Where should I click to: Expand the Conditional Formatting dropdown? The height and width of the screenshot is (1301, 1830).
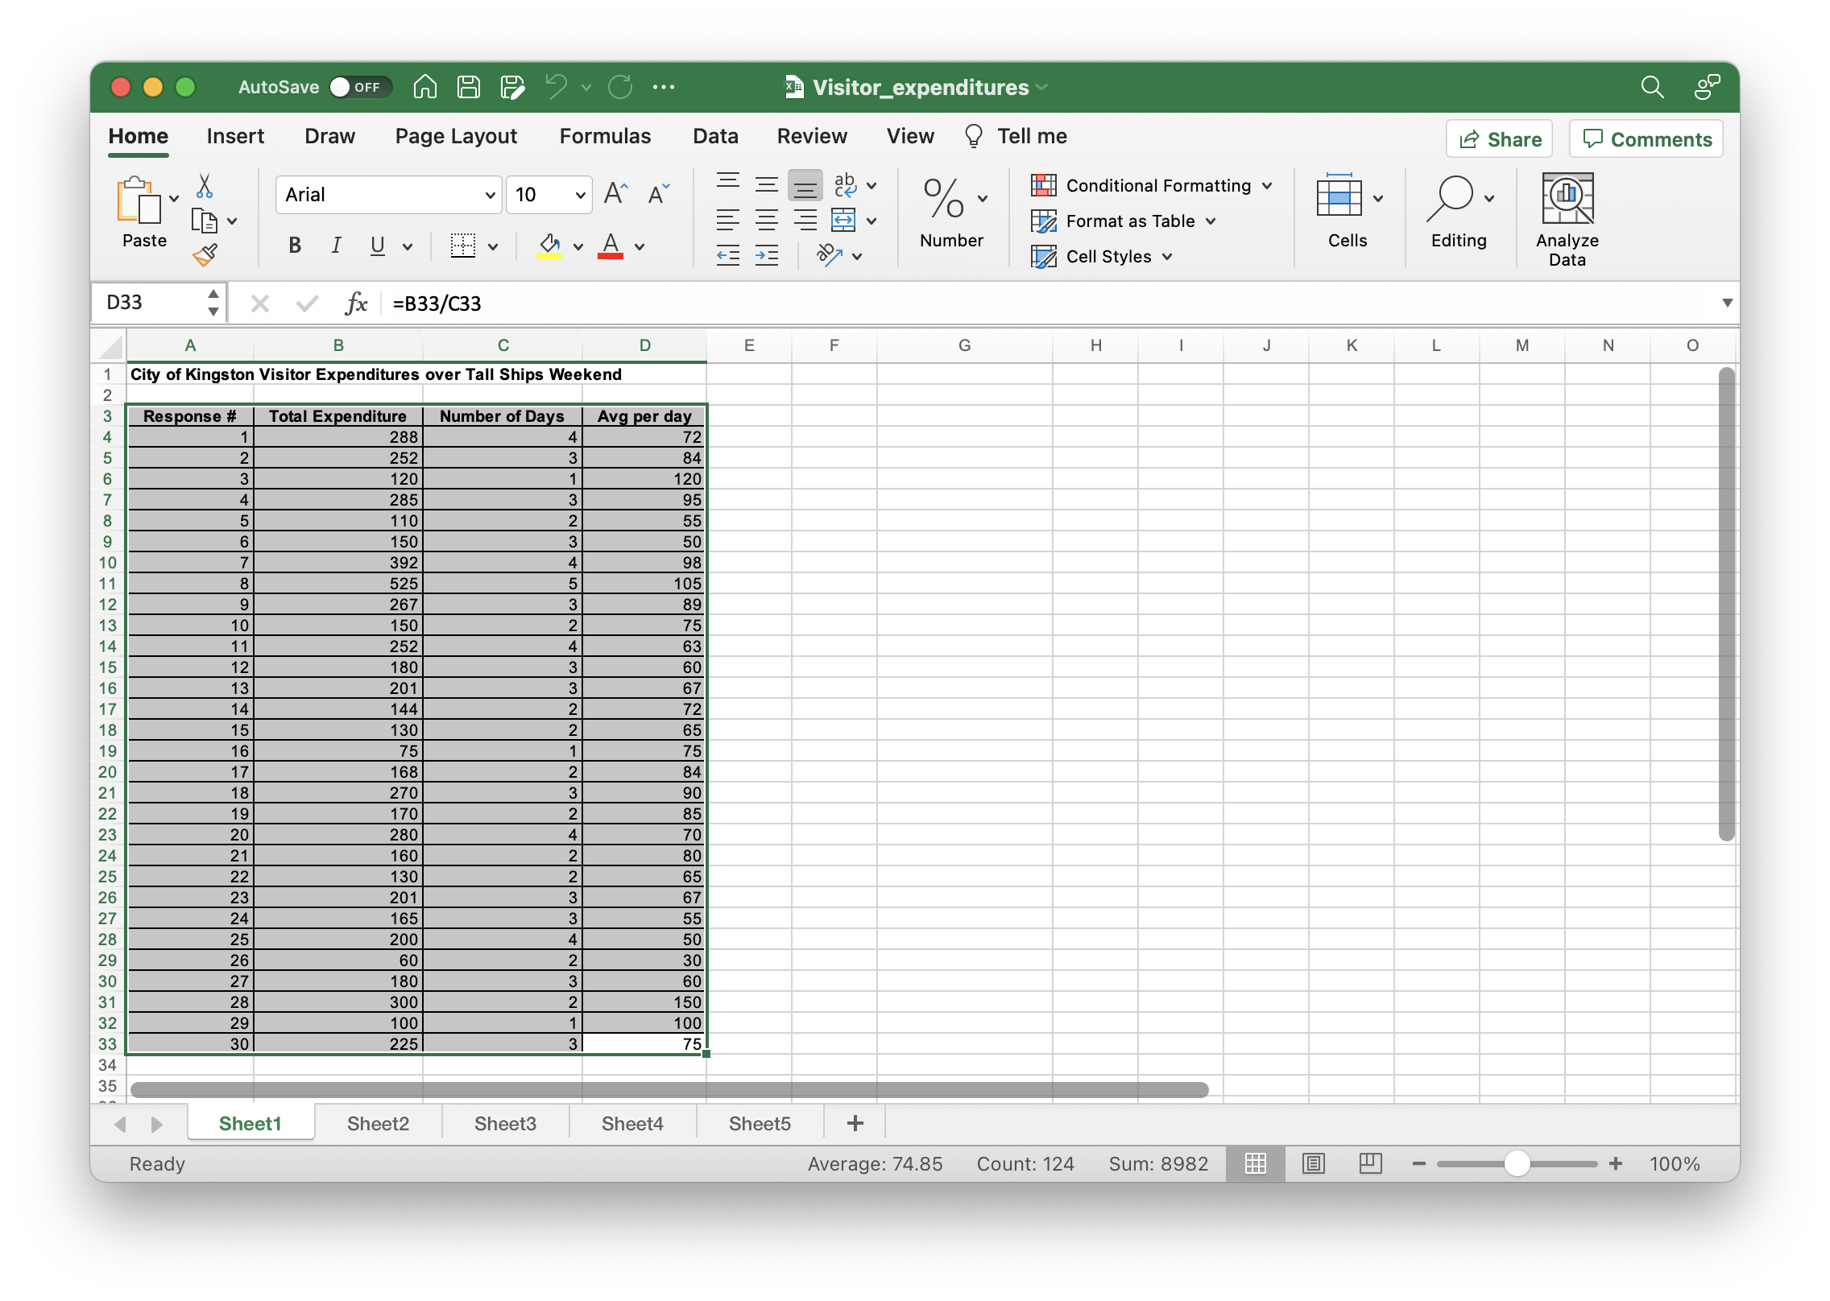1267,186
